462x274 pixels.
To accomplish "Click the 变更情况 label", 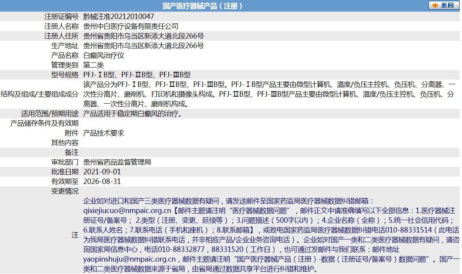I will pyautogui.click(x=65, y=191).
